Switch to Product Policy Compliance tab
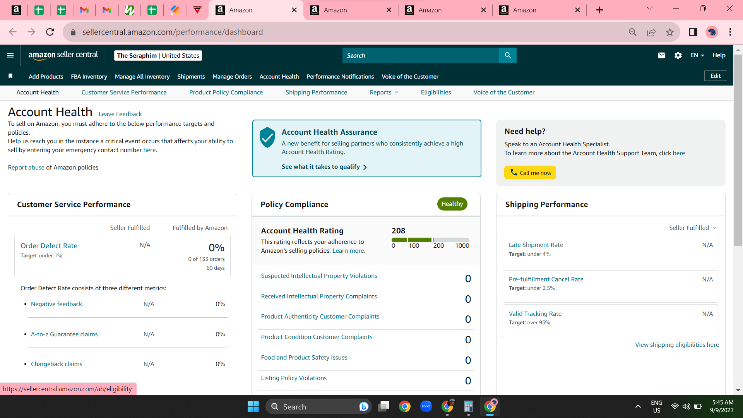Image resolution: width=743 pixels, height=418 pixels. [x=226, y=93]
